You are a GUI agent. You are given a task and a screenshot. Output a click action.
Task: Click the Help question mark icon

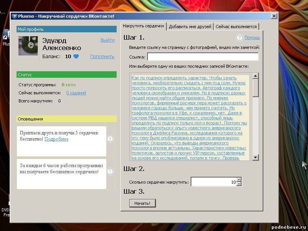point(239,37)
